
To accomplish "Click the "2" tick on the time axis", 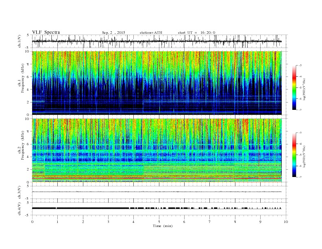I will click(x=83, y=222).
